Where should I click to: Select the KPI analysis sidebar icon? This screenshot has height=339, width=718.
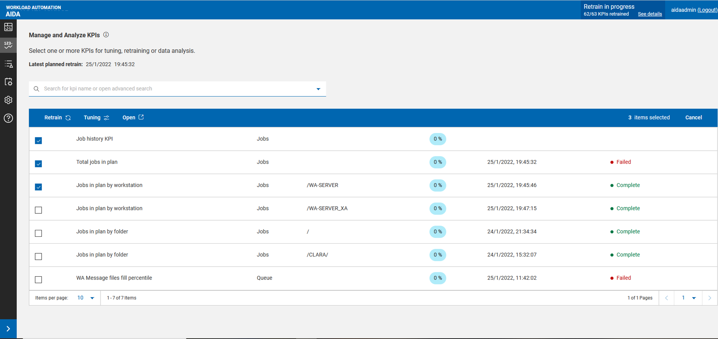[x=8, y=45]
